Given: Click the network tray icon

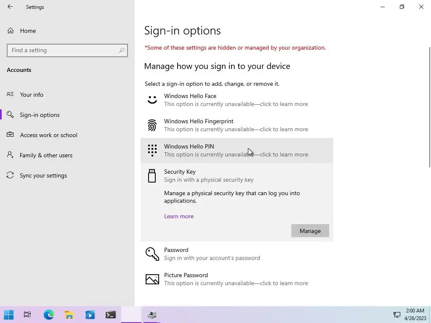Looking at the screenshot, I should 396,315.
